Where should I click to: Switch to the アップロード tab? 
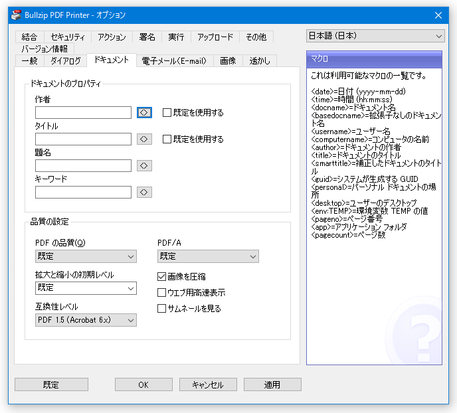[x=215, y=37]
